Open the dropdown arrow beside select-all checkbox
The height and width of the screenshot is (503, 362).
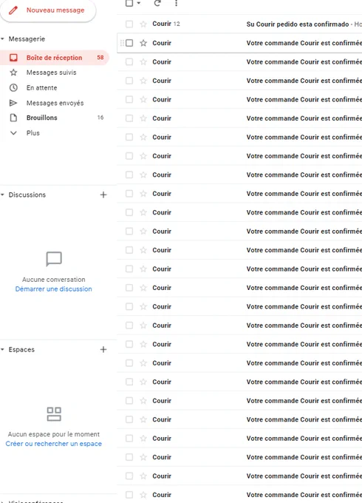pos(139,3)
